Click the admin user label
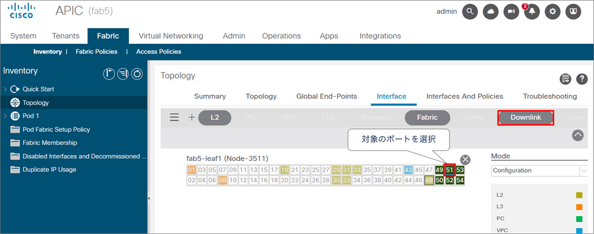The height and width of the screenshot is (234, 594). [x=447, y=12]
